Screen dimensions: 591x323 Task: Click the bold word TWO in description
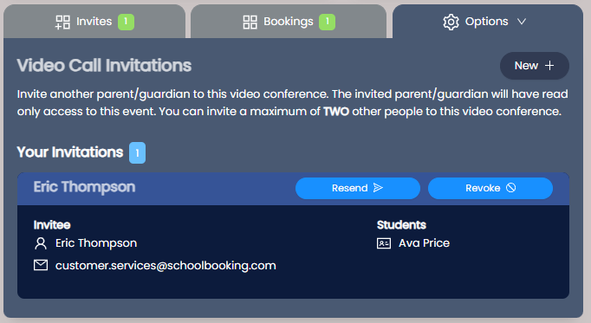[x=336, y=112]
